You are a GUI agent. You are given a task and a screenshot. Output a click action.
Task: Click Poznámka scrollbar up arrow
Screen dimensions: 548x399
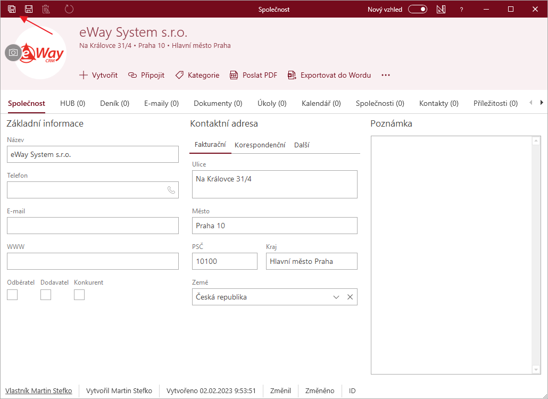[x=536, y=141]
